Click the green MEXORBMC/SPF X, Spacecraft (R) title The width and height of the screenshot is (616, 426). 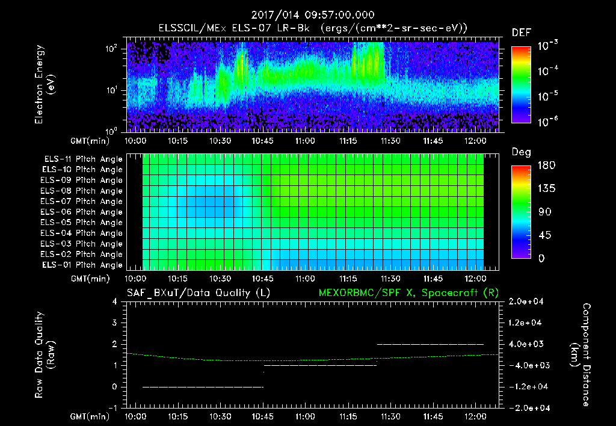408,293
